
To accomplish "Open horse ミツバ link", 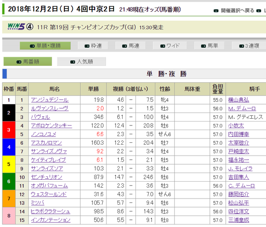I will 37,203.
